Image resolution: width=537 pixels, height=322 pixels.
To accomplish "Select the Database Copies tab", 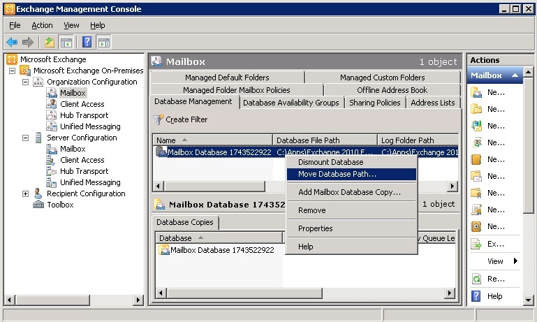I will click(x=185, y=222).
